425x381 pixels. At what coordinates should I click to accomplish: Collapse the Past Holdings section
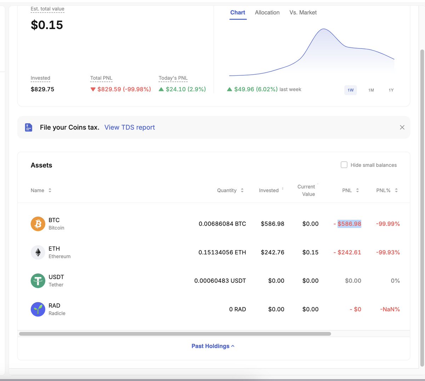tap(213, 346)
